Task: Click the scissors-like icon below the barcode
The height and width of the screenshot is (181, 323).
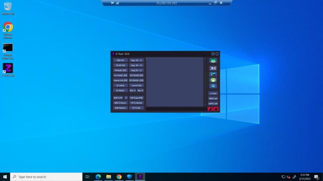Action: [x=213, y=74]
